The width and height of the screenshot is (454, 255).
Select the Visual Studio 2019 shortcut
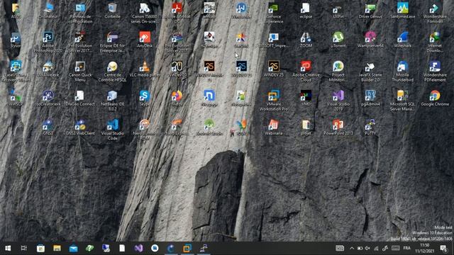pyautogui.click(x=338, y=101)
